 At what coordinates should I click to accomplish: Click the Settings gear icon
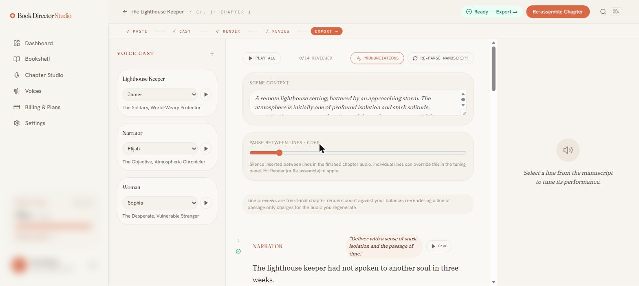pyautogui.click(x=17, y=123)
